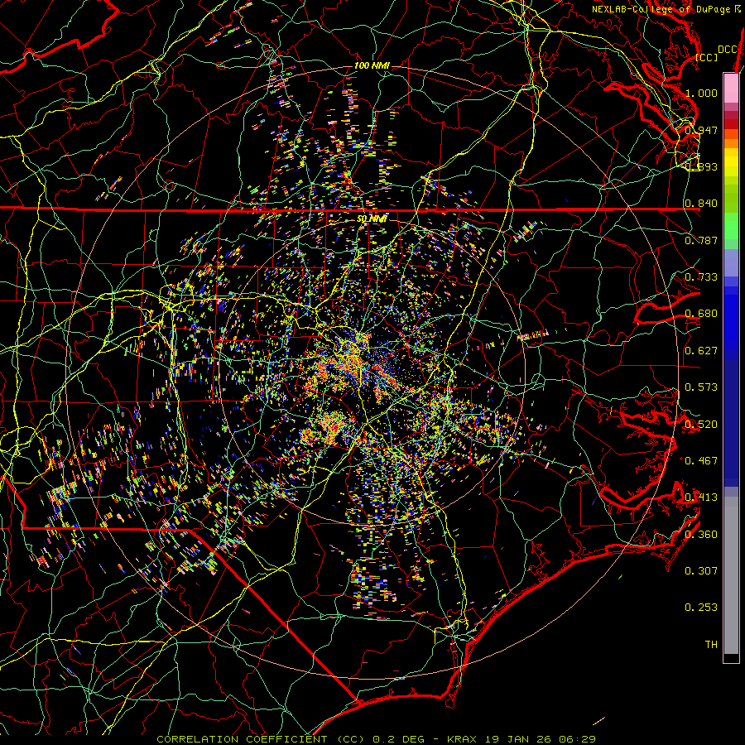Click the DCC label above the color scale
This screenshot has height=745, width=745.
[x=727, y=50]
